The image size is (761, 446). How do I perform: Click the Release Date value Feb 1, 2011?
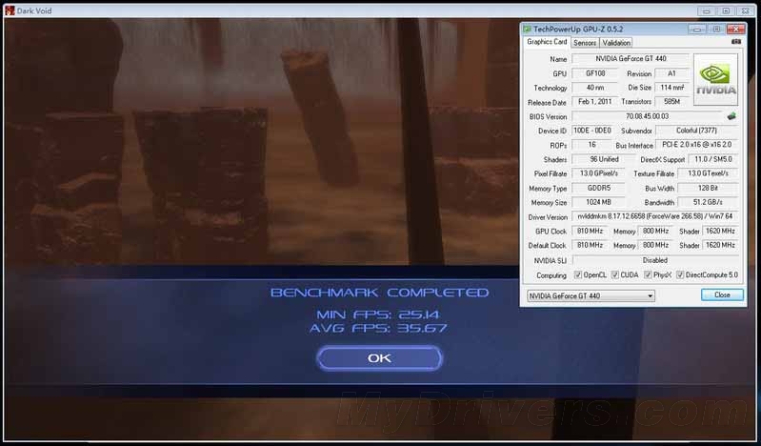(x=595, y=102)
